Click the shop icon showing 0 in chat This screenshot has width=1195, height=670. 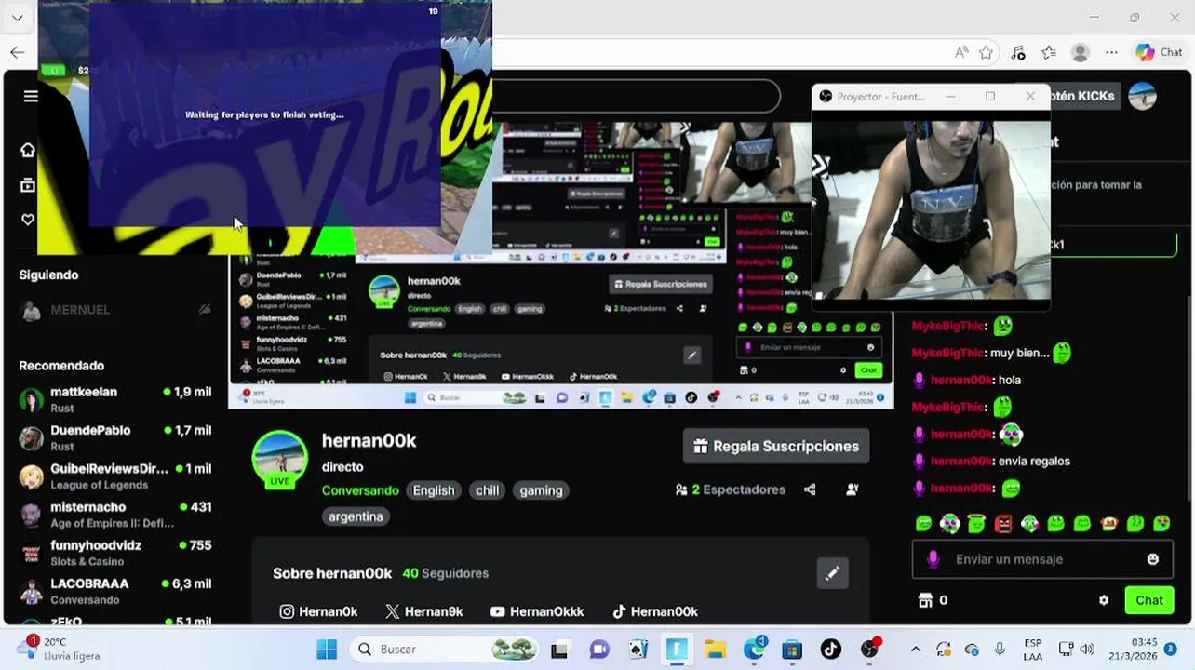[x=925, y=600]
